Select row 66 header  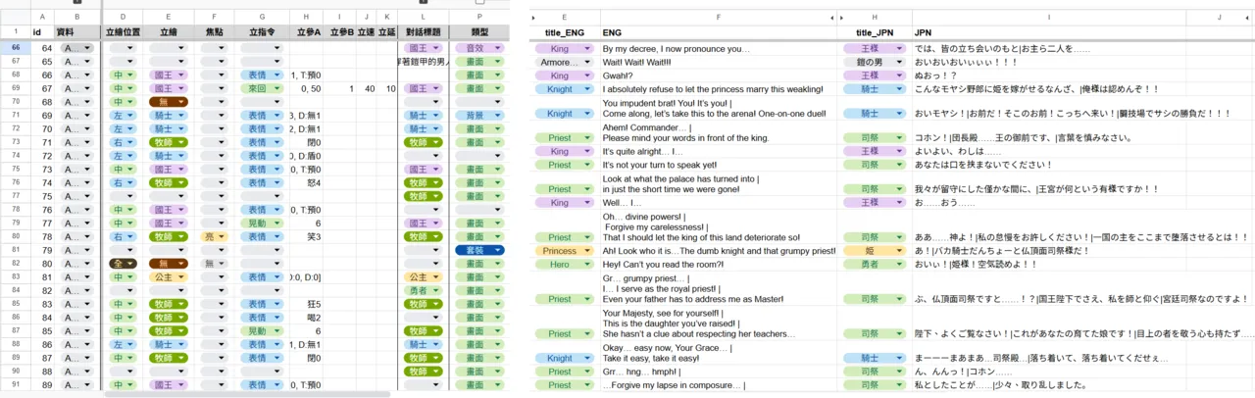click(14, 47)
